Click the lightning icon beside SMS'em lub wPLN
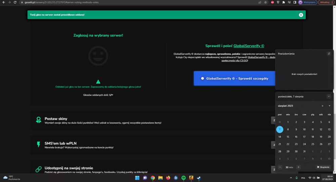The image size is (336, 182). (39, 144)
